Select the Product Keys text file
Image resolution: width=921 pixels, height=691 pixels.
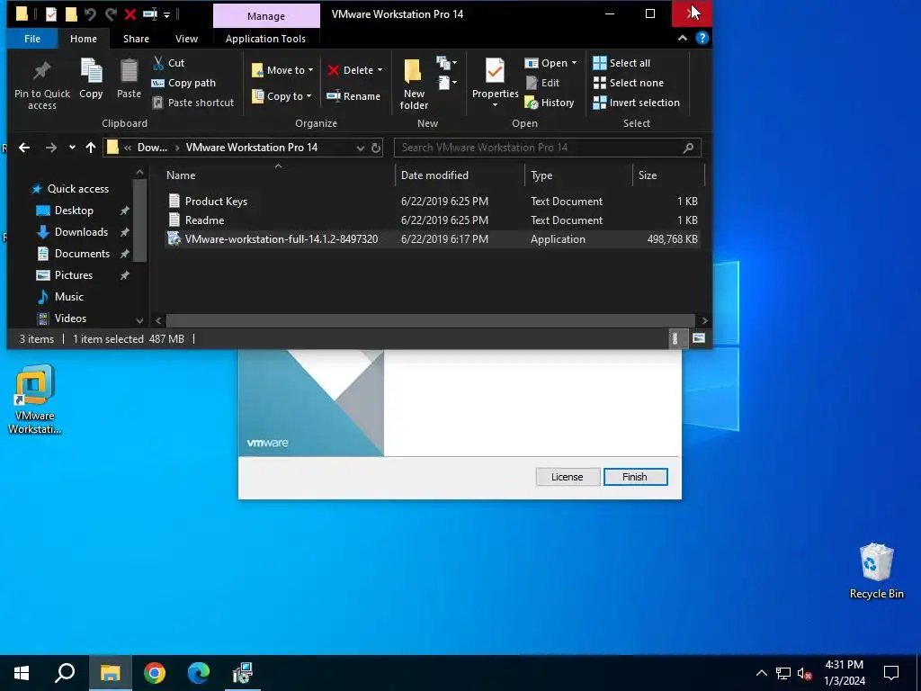pyautogui.click(x=432, y=201)
